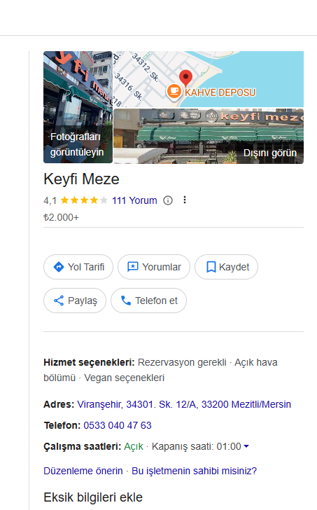Click the orange Kahve Deposu cafe marker
317x510 pixels.
[x=174, y=91]
